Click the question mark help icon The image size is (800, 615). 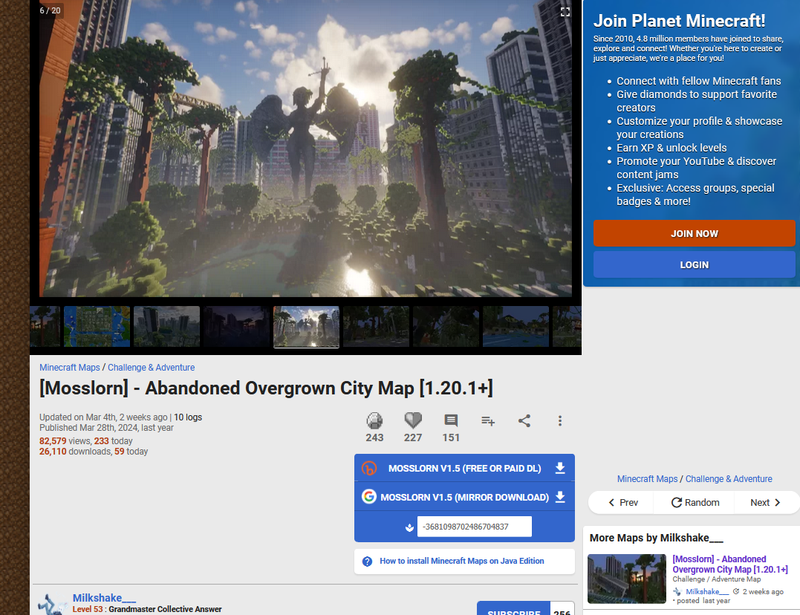coord(367,562)
